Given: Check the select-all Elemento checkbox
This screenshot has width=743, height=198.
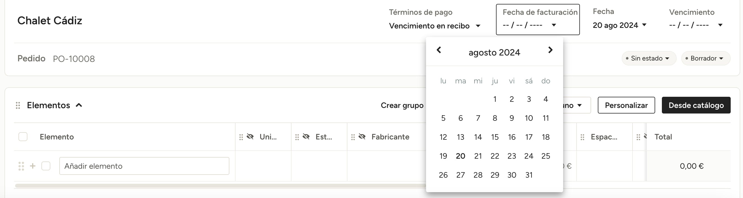Looking at the screenshot, I should (23, 137).
